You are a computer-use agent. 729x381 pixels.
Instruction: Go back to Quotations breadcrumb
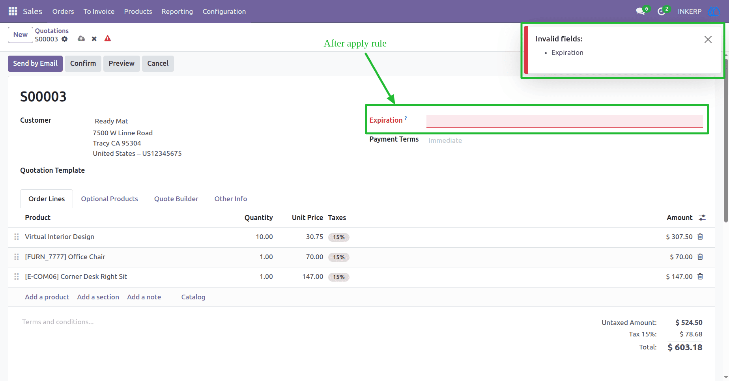coord(52,31)
